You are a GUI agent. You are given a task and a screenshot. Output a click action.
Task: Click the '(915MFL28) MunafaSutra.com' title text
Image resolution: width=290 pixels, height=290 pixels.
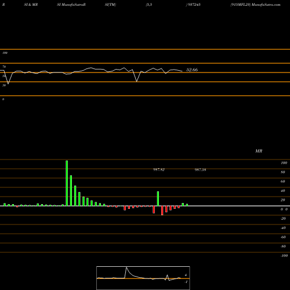255,5
